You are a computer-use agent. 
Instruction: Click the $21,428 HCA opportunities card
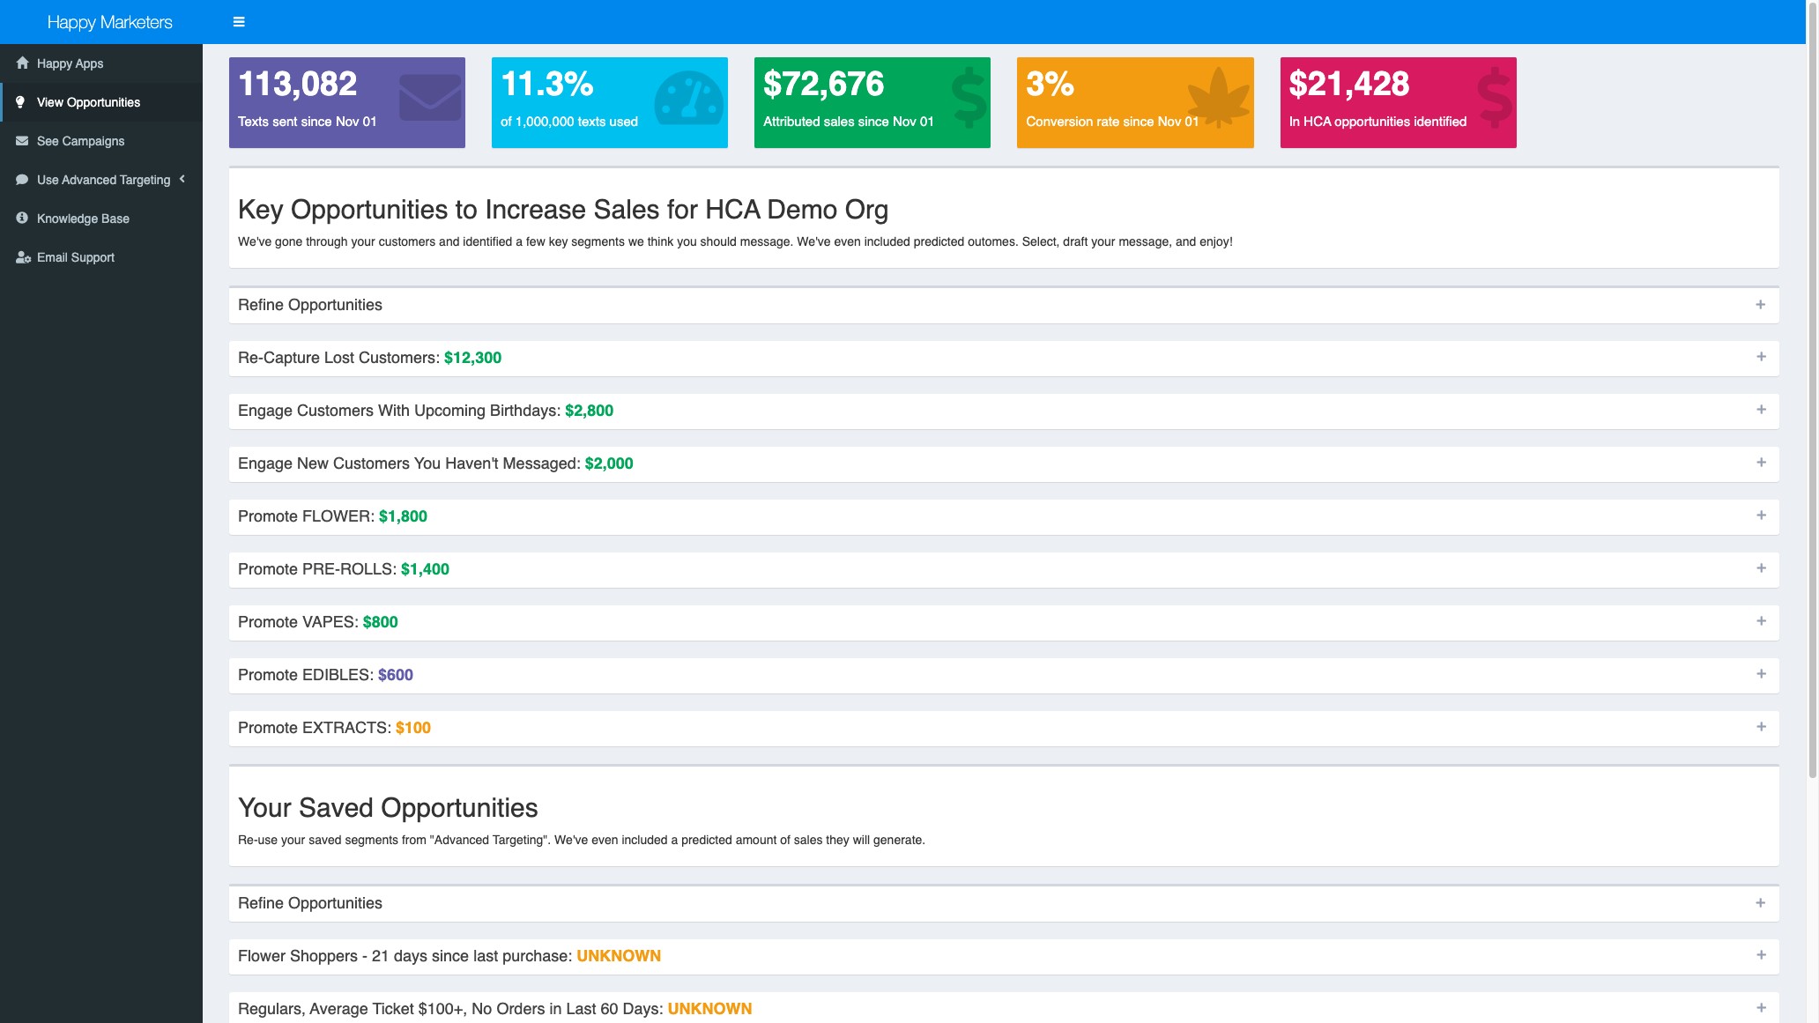[1398, 101]
